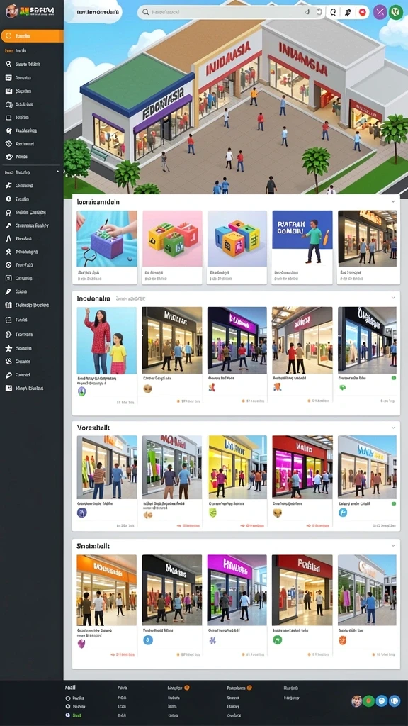Collapse the bottom Snolnlallt section with its chevron
Viewport: 408px width, 726px height.
click(393, 545)
